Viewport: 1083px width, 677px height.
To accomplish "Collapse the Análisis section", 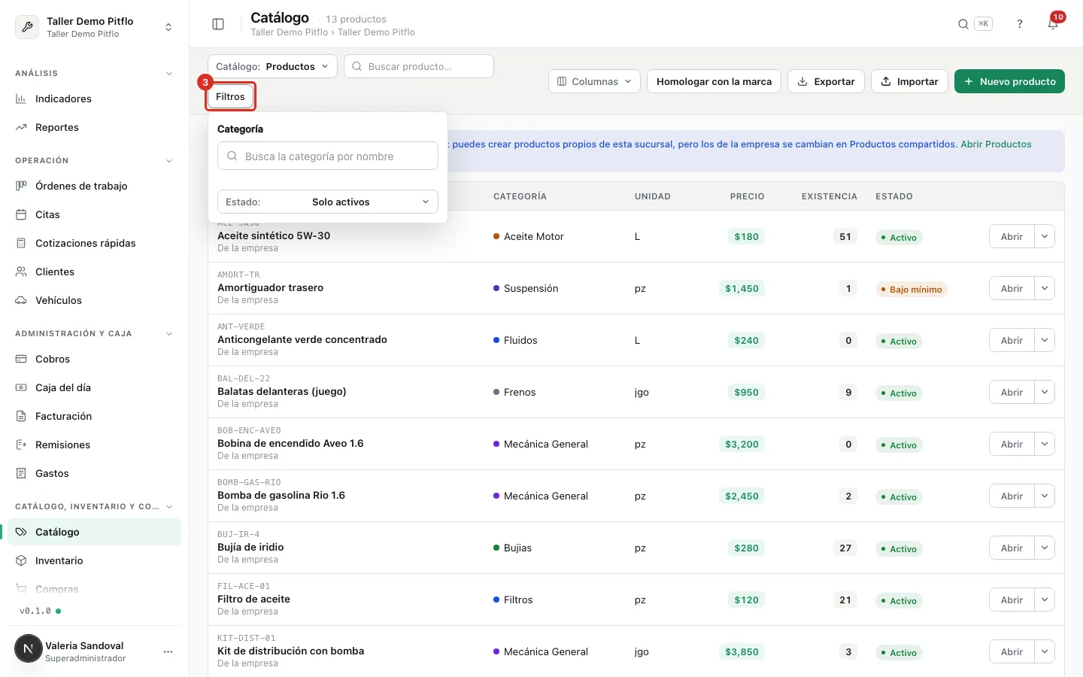I will click(x=169, y=74).
